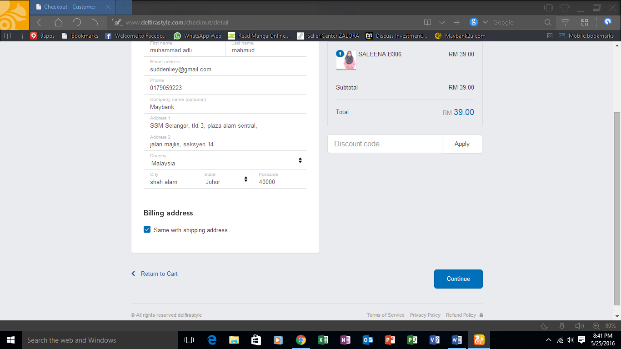Open Terms of Service link
Viewport: 621px width, 349px height.
point(386,315)
